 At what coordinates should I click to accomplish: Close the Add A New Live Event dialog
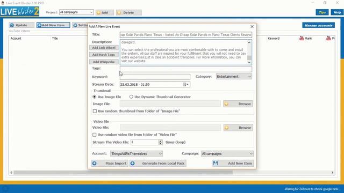point(252,26)
